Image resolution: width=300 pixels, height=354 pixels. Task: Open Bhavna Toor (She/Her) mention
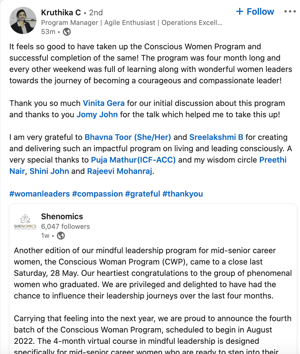[128, 137]
